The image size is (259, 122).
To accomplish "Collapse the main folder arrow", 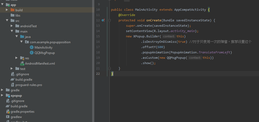I will [x=12, y=31].
